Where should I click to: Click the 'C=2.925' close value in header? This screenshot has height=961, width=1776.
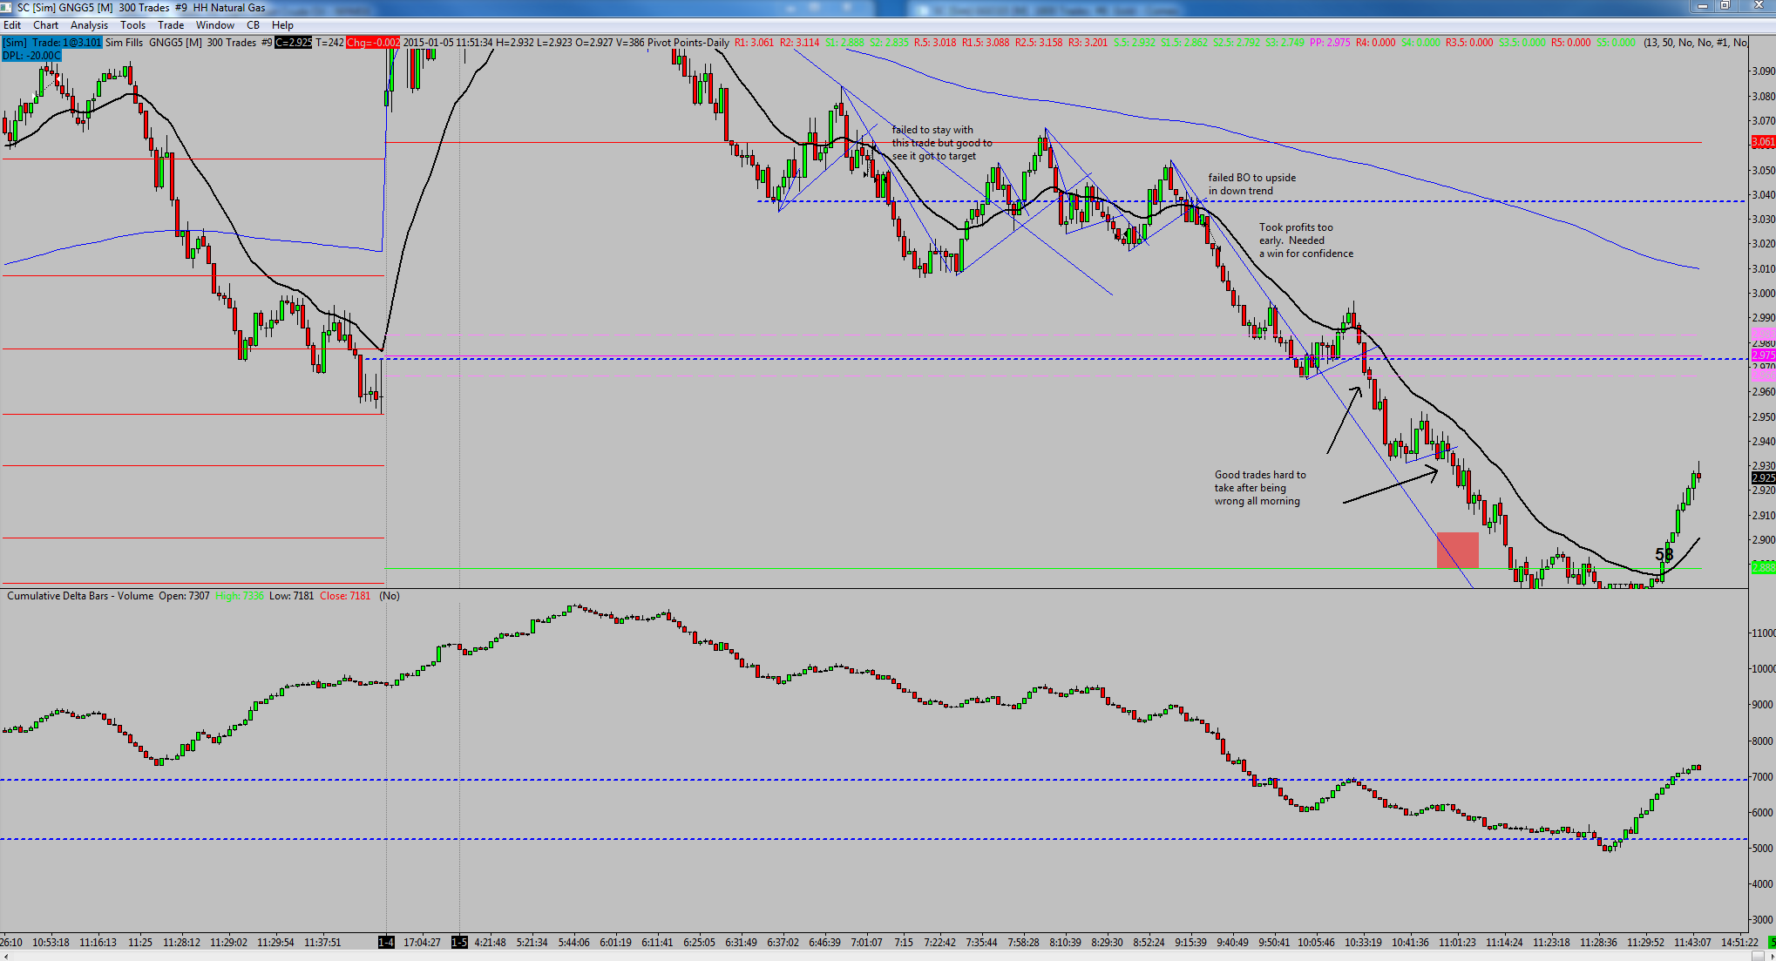293,43
